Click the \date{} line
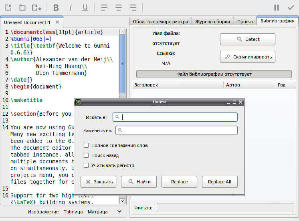The height and width of the screenshot is (221, 299). [x=22, y=80]
